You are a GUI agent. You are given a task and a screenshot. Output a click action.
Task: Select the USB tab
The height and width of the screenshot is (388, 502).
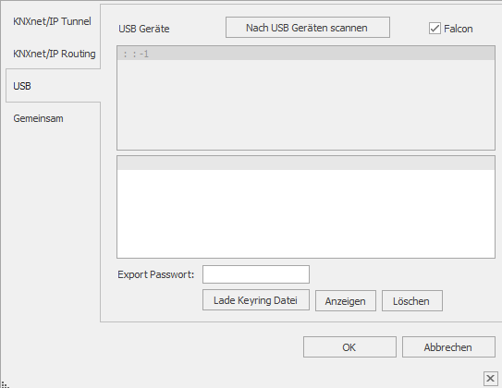point(53,86)
